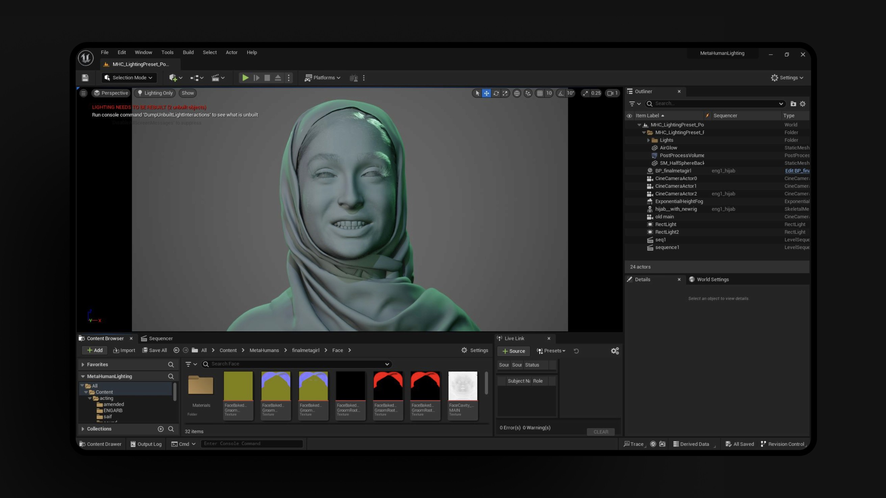This screenshot has height=498, width=886.
Task: Open Outliner settings gear icon
Action: point(803,104)
